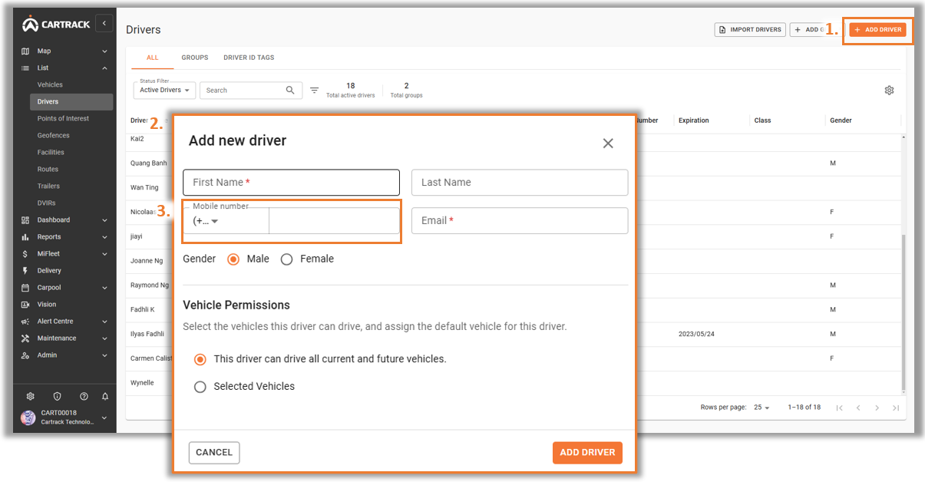Open Geofences in the sidebar

(54, 136)
